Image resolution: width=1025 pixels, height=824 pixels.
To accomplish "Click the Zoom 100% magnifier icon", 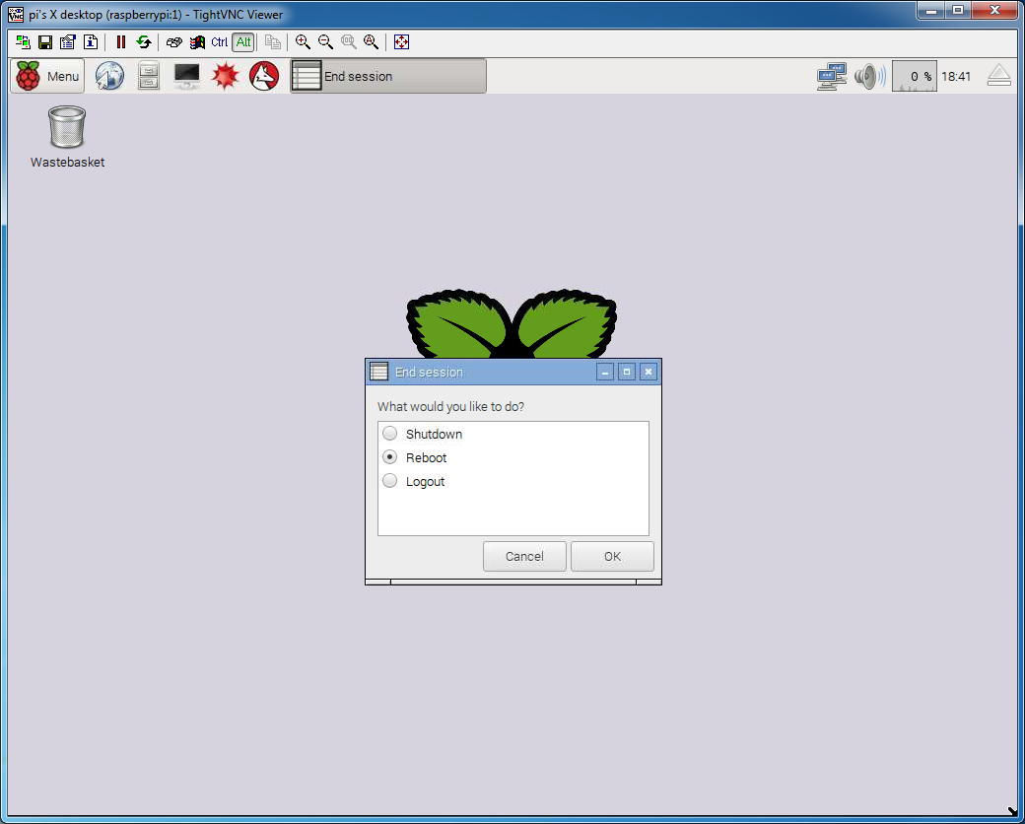I will tap(349, 42).
